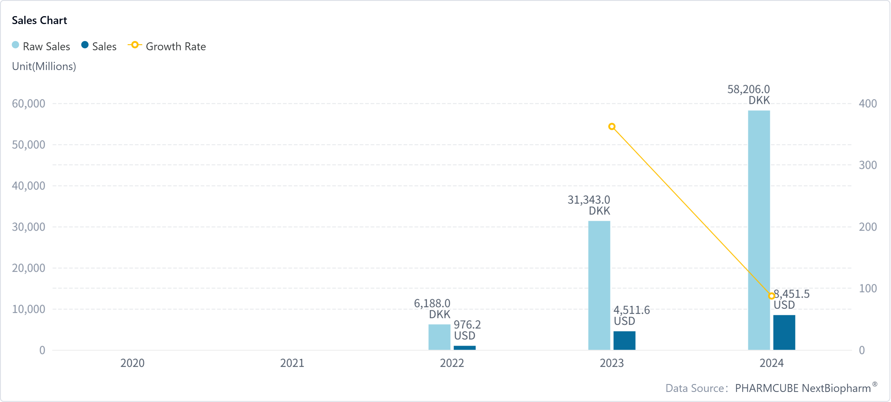Click the 2024 dark blue Sales bar
The height and width of the screenshot is (402, 891).
[x=784, y=332]
